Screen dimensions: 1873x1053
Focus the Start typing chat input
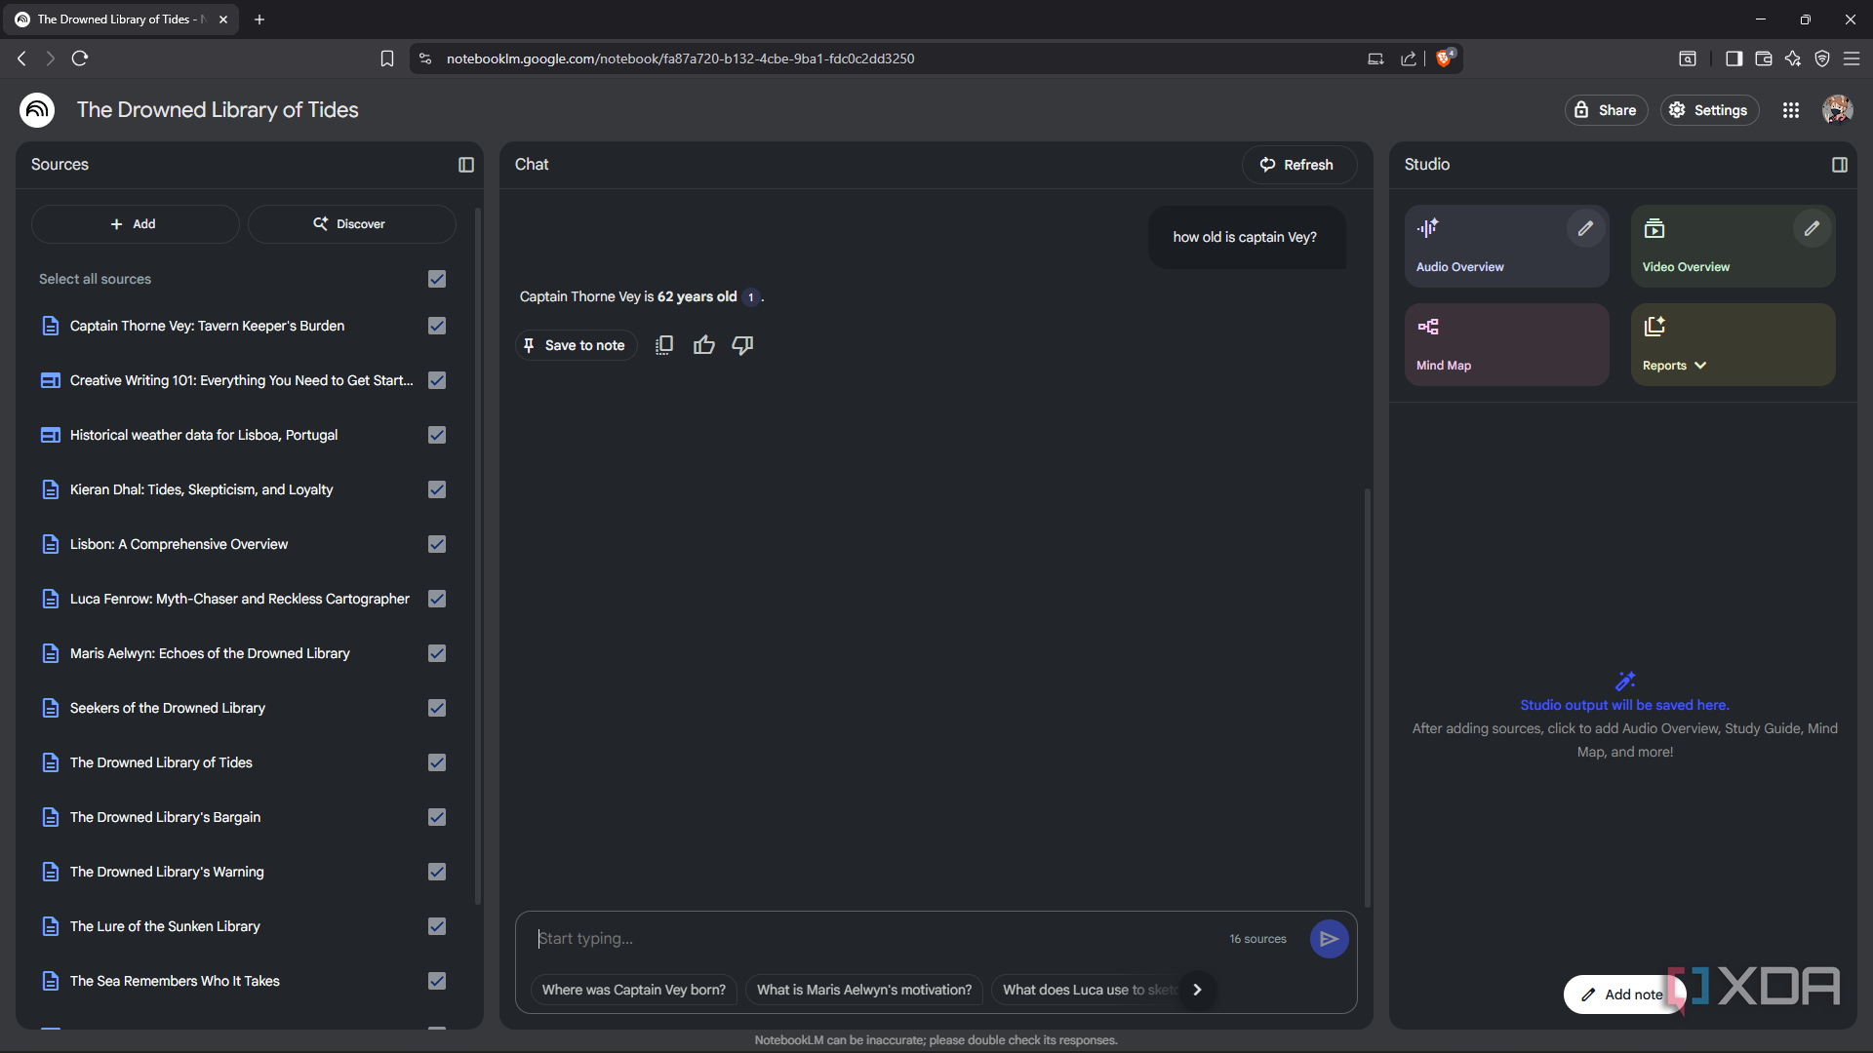click(x=878, y=939)
